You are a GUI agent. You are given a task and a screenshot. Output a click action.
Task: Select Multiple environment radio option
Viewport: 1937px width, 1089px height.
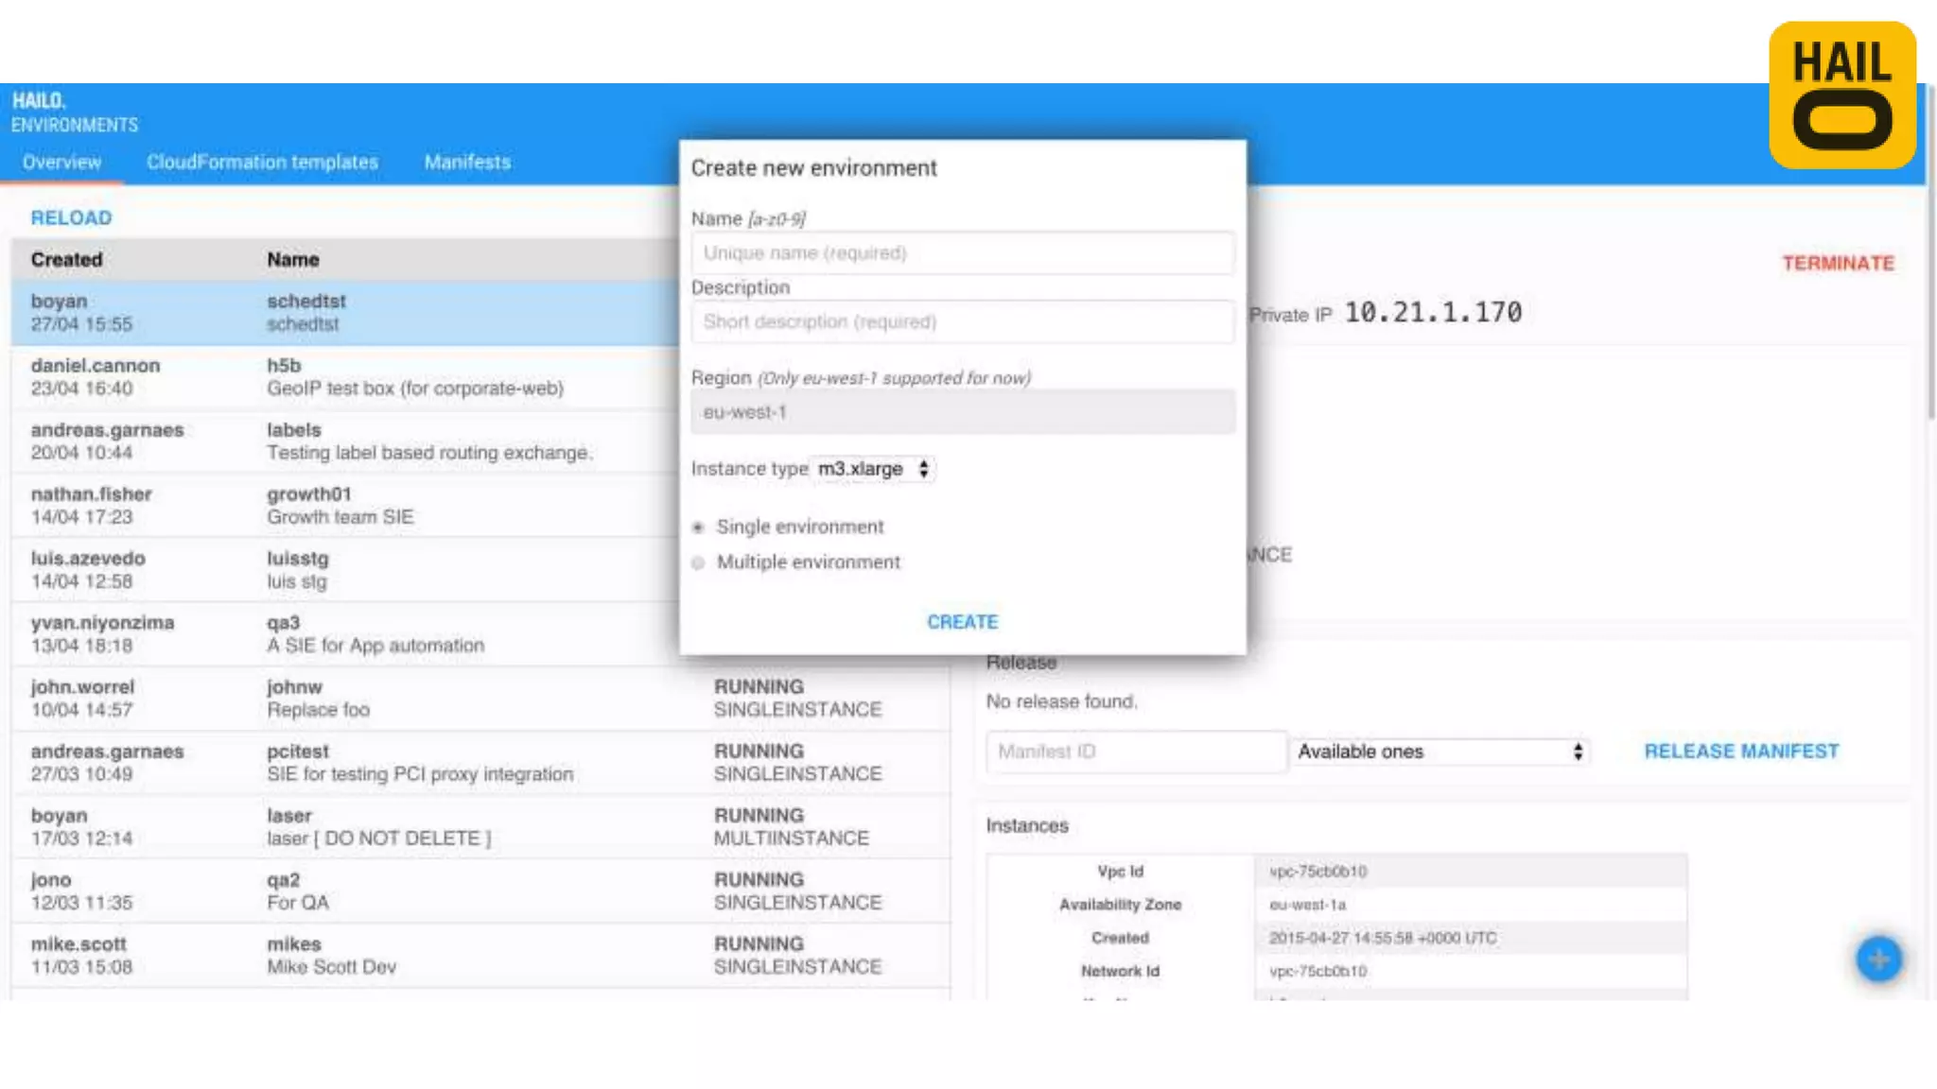coord(698,563)
